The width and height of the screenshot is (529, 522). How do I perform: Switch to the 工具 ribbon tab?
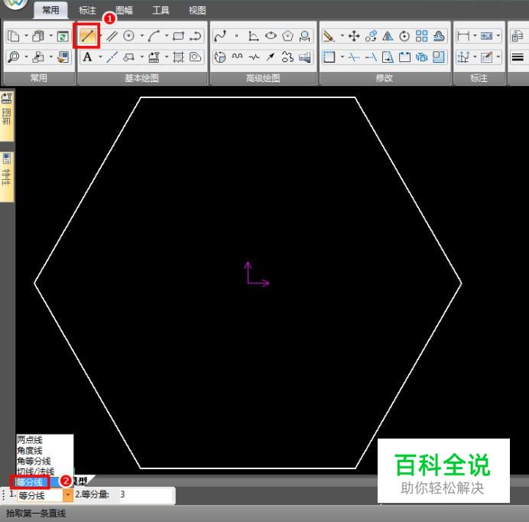161,10
